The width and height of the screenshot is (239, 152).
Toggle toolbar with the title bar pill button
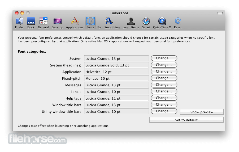click(220, 13)
